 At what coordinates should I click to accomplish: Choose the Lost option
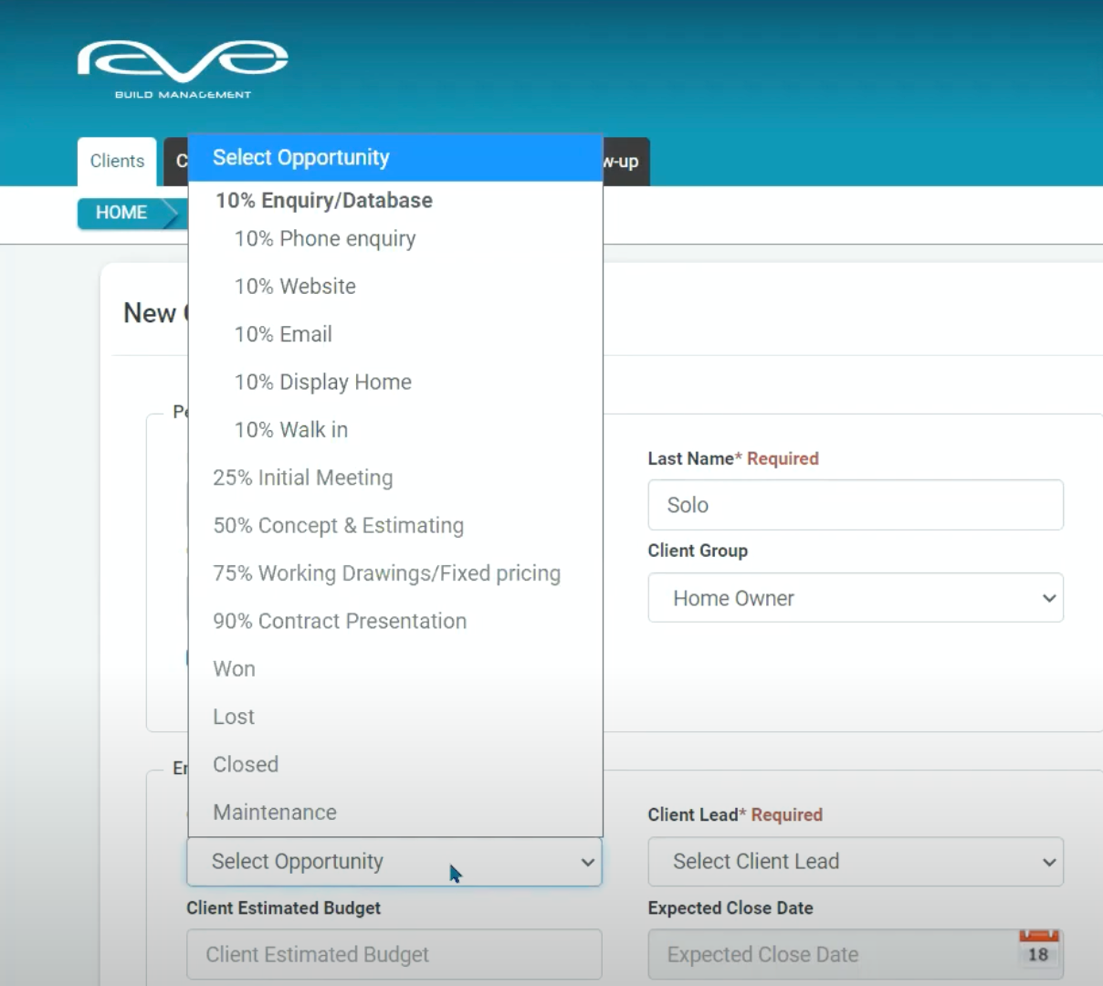point(395,717)
